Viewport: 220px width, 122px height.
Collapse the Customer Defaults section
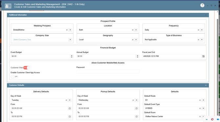[206, 85]
